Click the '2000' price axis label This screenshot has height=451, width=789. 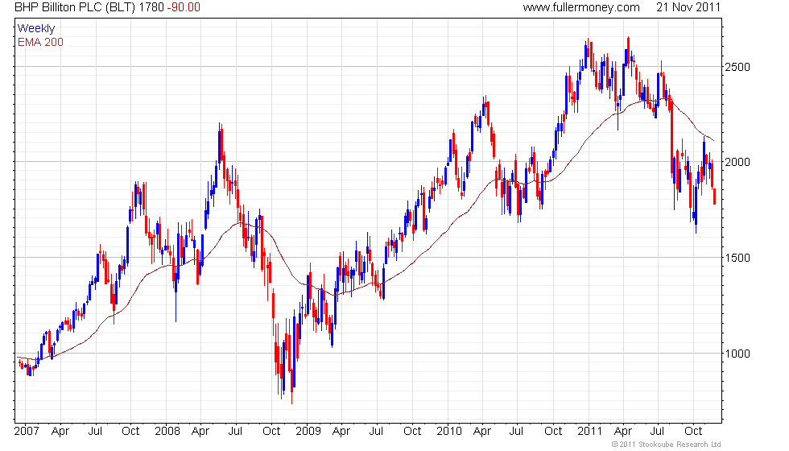(x=737, y=162)
